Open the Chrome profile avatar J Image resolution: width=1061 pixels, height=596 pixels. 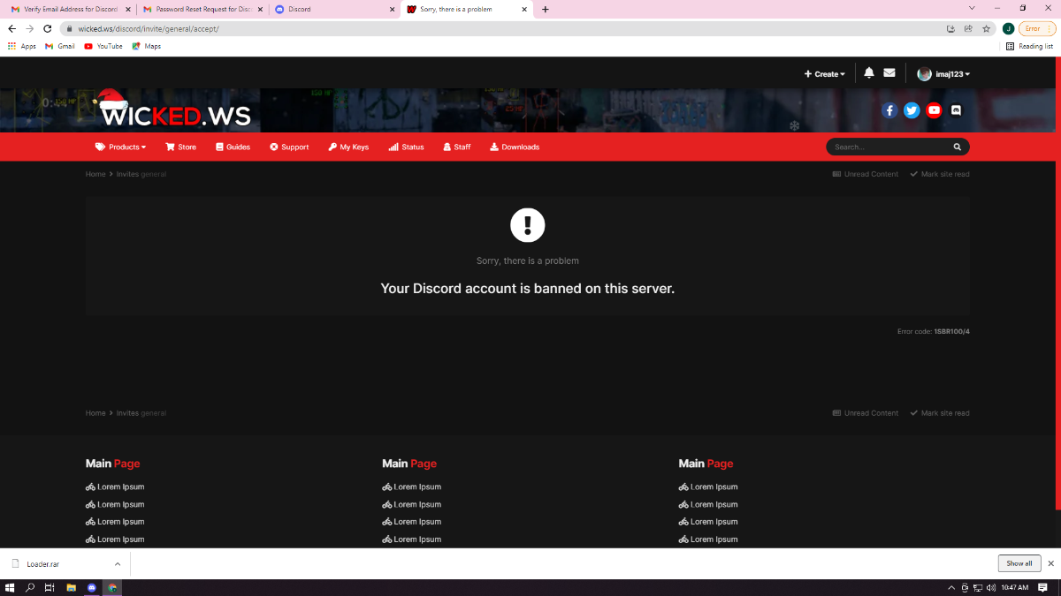pos(1008,28)
